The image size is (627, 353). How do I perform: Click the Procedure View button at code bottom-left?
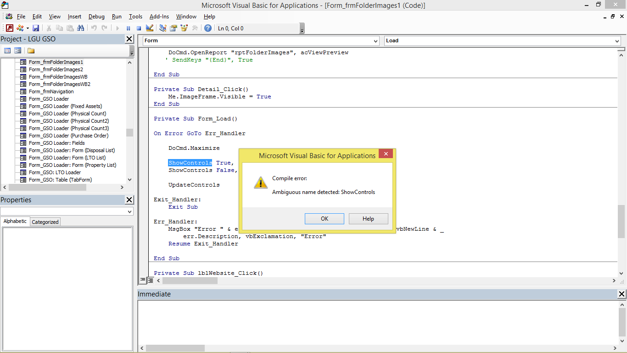143,280
